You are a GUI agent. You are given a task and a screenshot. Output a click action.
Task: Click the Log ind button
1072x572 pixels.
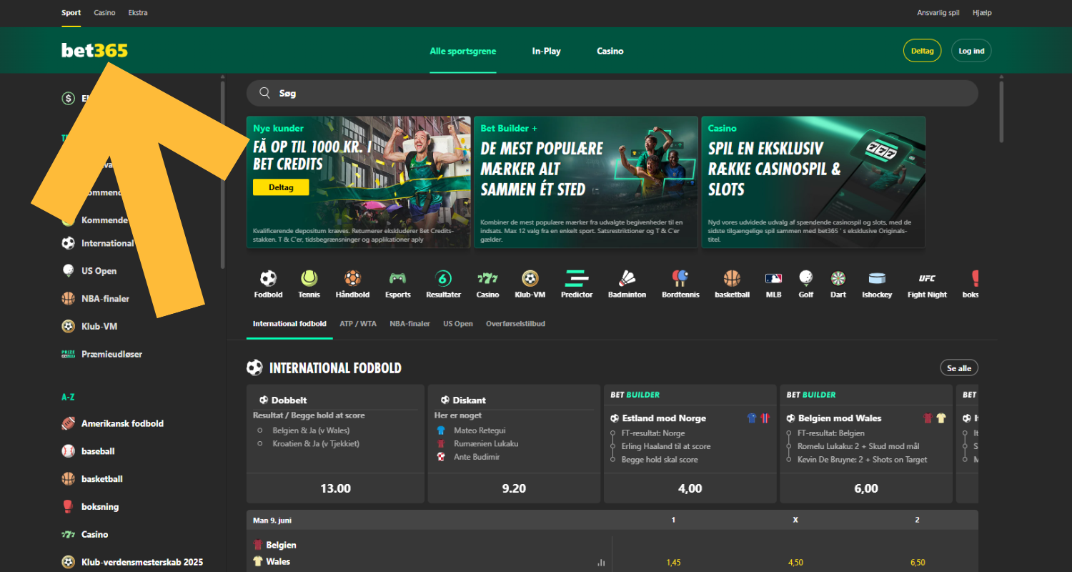[x=971, y=51]
